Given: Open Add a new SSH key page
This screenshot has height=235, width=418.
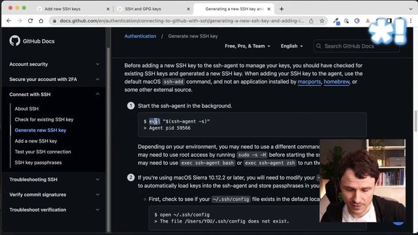Looking at the screenshot, I should coord(36,141).
